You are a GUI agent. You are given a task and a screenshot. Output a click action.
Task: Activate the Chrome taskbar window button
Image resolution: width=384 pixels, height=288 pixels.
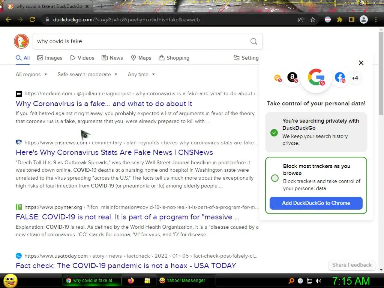pos(92,280)
